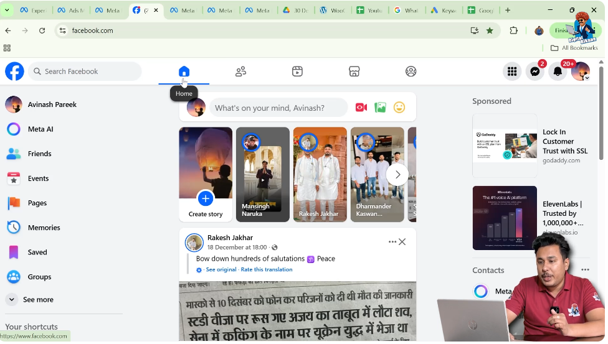608x344 pixels.
Task: Open the Marketplace icon in top bar
Action: point(354,72)
